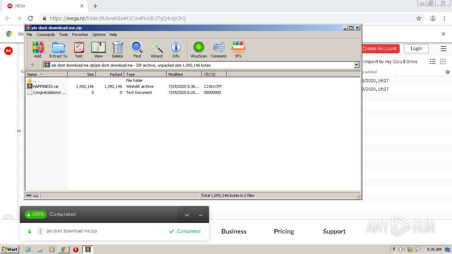This screenshot has height=254, width=452.
Task: Click the 100% download progress badge
Action: pyautogui.click(x=36, y=214)
